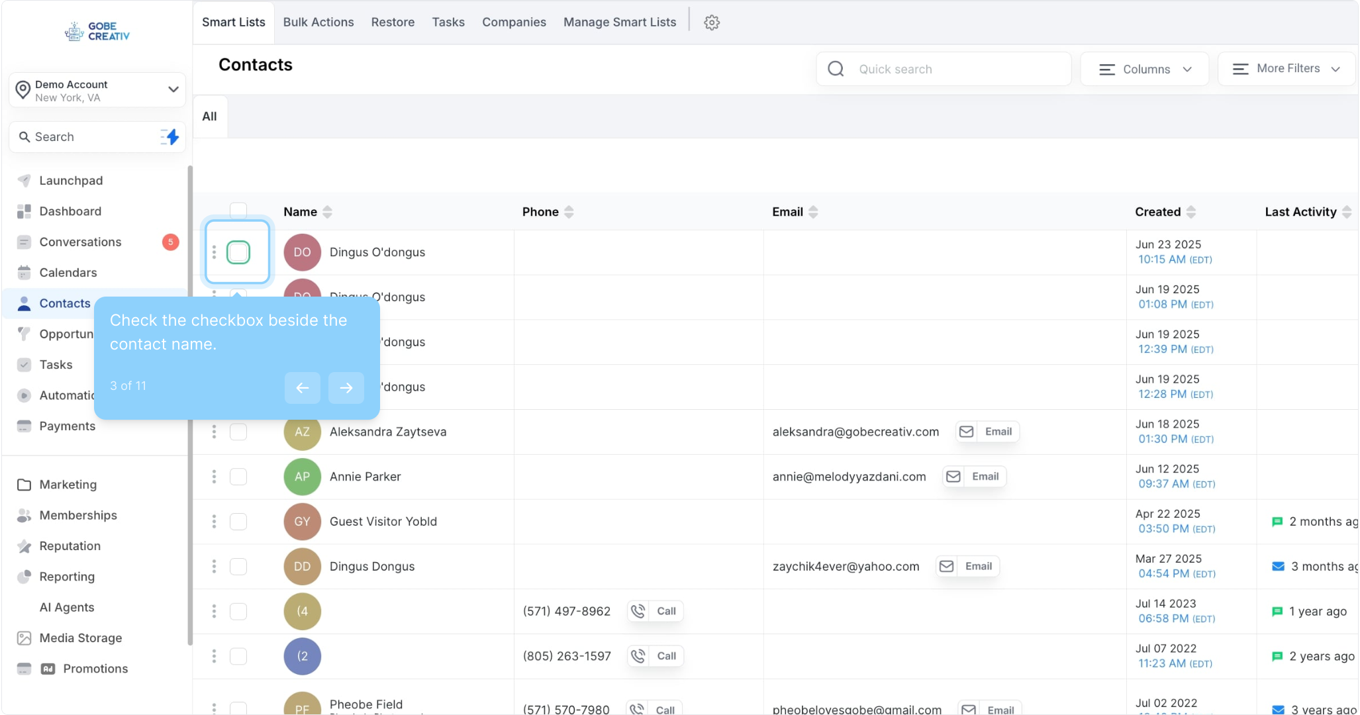Viewport: 1360px width, 715px height.
Task: Open Launchpad from the sidebar
Action: [71, 181]
